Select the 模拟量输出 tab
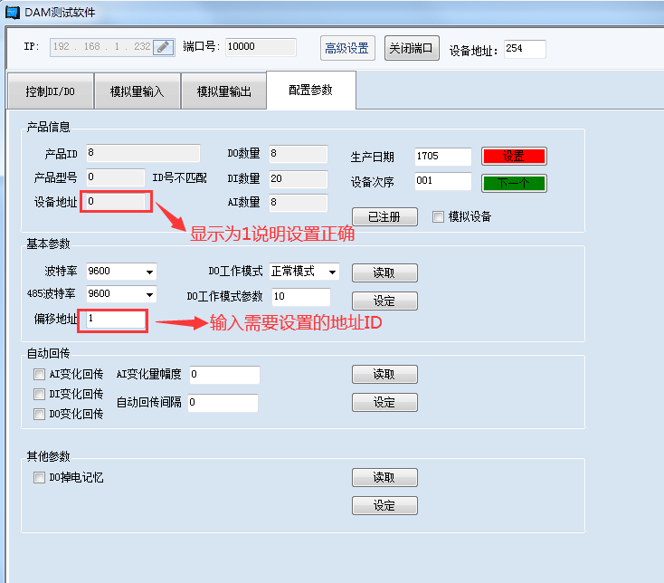Screen dimensions: 664x583 point(223,91)
